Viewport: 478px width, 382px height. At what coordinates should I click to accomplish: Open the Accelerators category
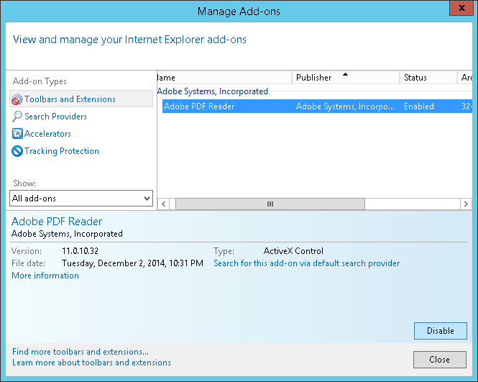(x=47, y=134)
